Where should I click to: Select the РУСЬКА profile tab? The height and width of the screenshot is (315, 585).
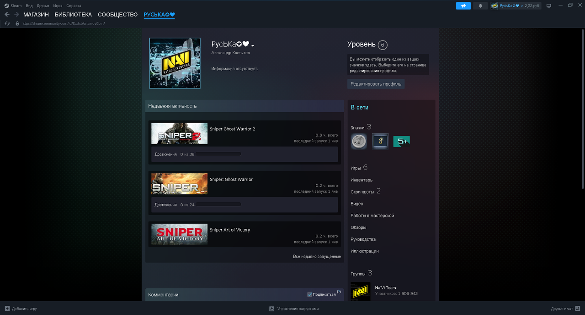[x=160, y=15]
